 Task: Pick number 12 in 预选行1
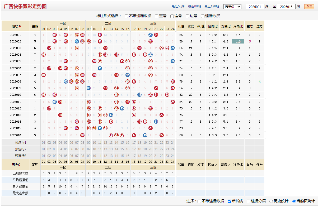tap(105, 143)
